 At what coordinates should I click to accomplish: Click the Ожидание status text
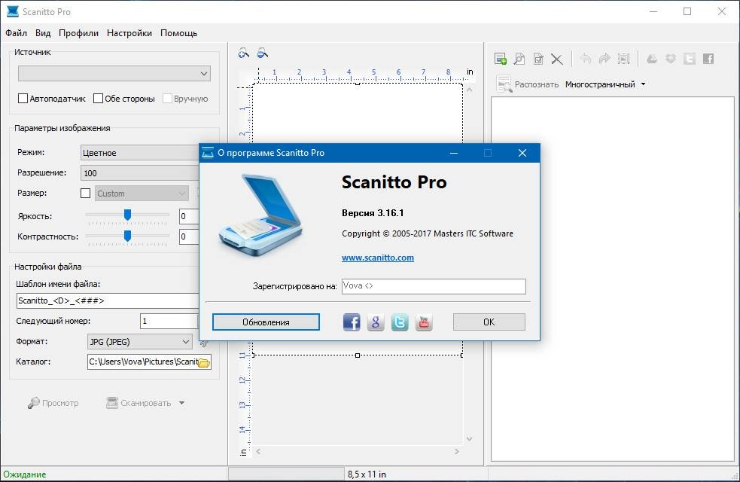click(25, 474)
